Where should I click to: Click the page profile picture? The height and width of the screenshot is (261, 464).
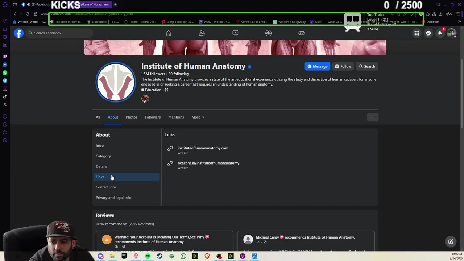pos(116,82)
